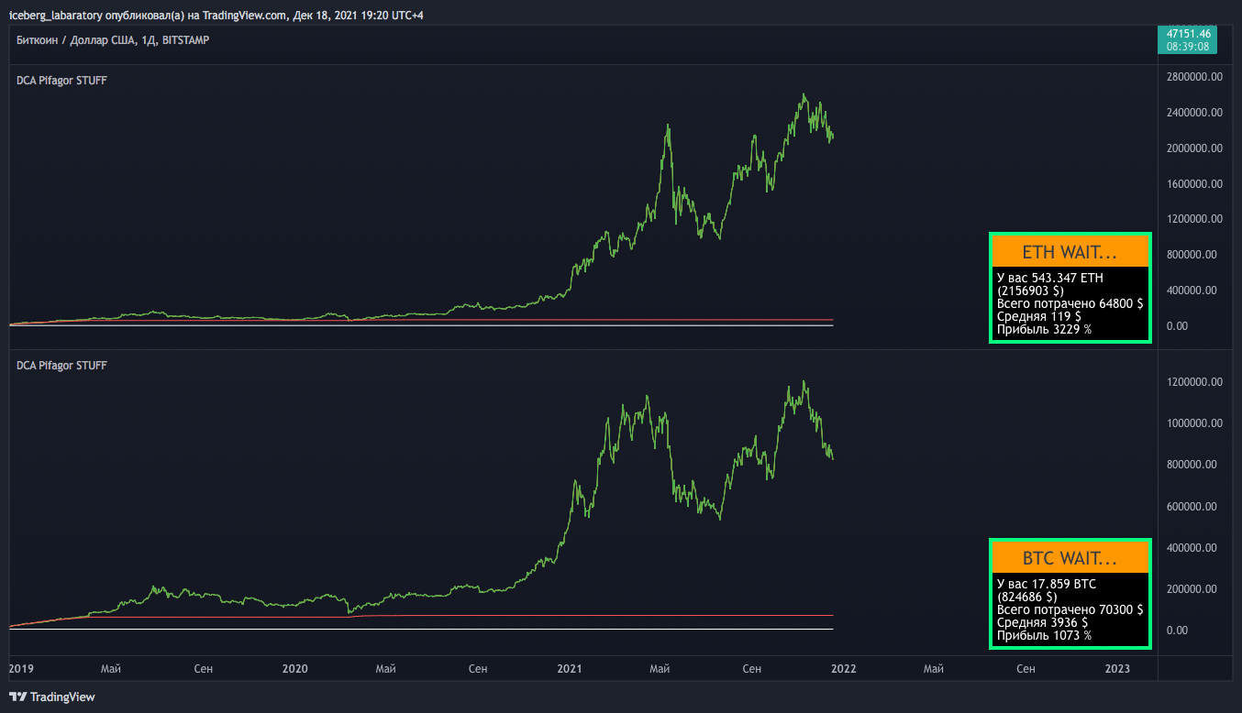Click Средняя 3936 $ line
Image resolution: width=1242 pixels, height=713 pixels.
click(1042, 622)
